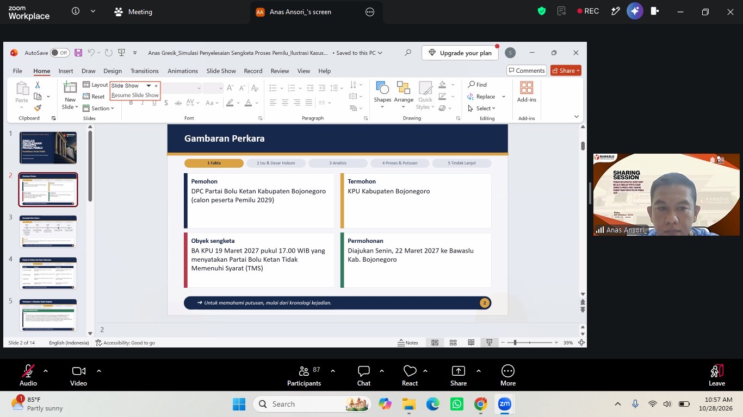
Task: Switch to Reading View
Action: click(471, 343)
